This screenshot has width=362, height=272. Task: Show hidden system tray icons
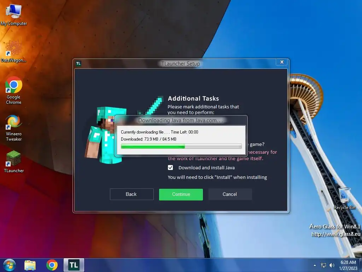click(x=315, y=265)
